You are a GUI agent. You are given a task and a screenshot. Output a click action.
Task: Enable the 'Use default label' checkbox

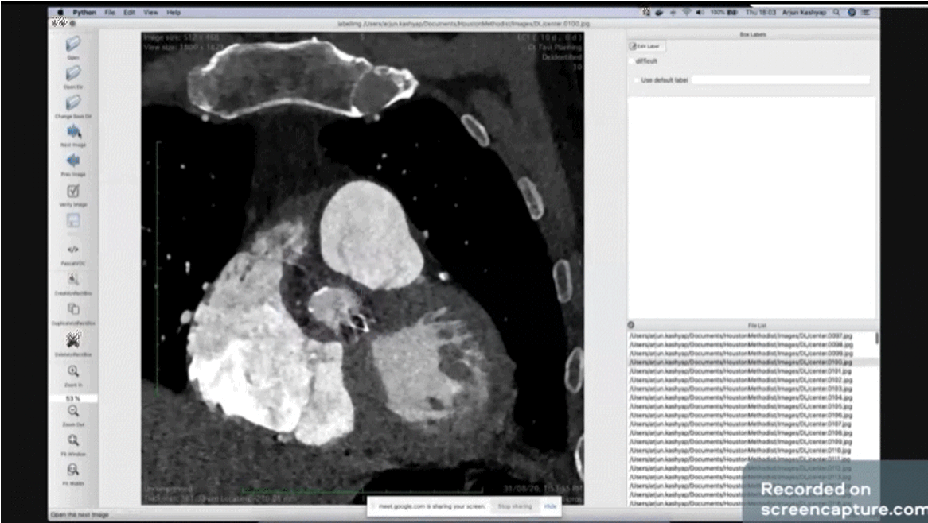(636, 79)
